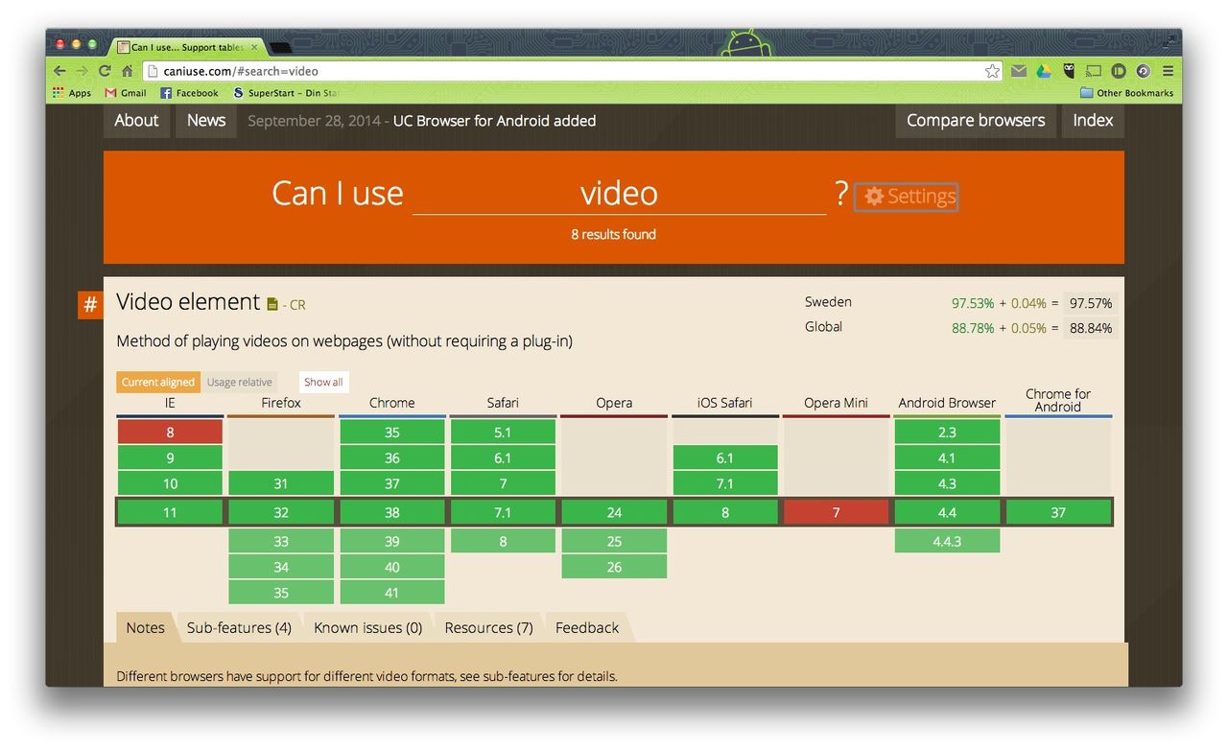Click the video search input field
This screenshot has height=750, width=1228.
tap(619, 194)
